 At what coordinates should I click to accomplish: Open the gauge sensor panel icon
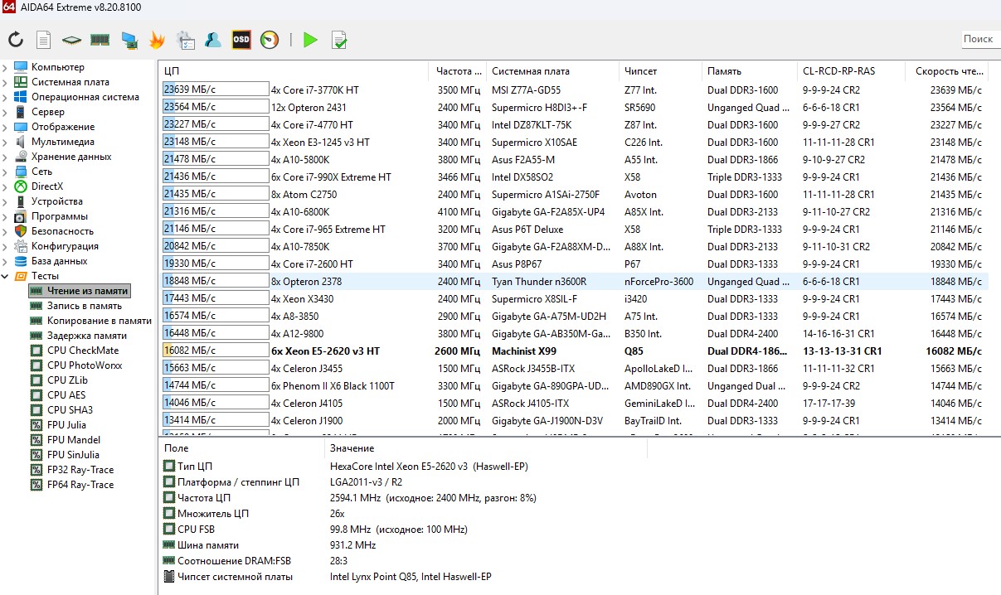pyautogui.click(x=270, y=39)
